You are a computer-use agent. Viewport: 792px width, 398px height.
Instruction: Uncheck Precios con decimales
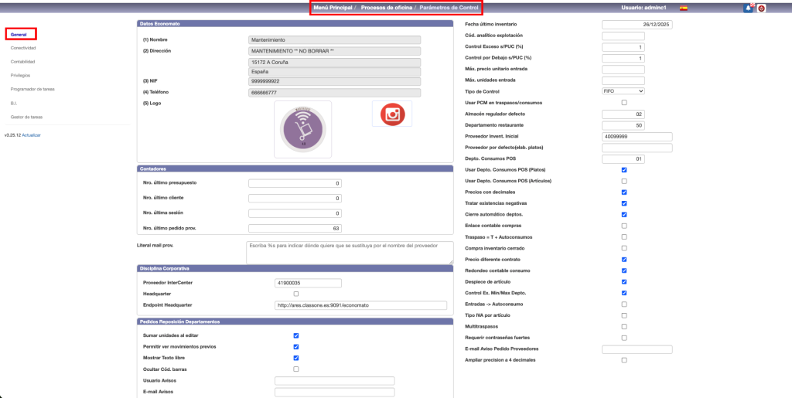624,192
